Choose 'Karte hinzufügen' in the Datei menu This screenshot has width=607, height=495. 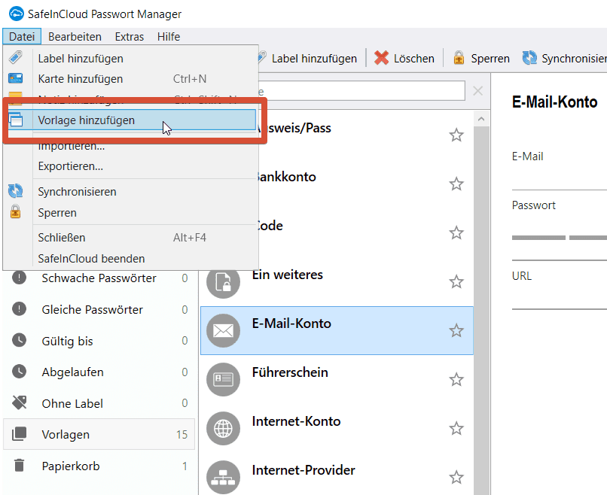click(132, 79)
